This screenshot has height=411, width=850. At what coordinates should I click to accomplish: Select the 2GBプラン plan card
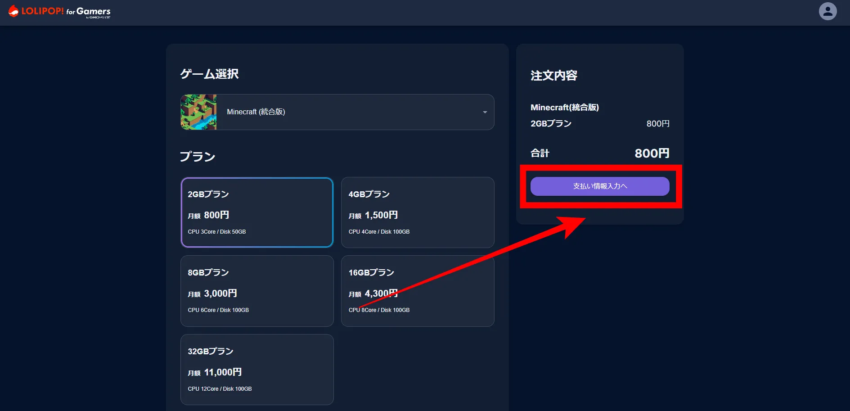click(x=257, y=212)
